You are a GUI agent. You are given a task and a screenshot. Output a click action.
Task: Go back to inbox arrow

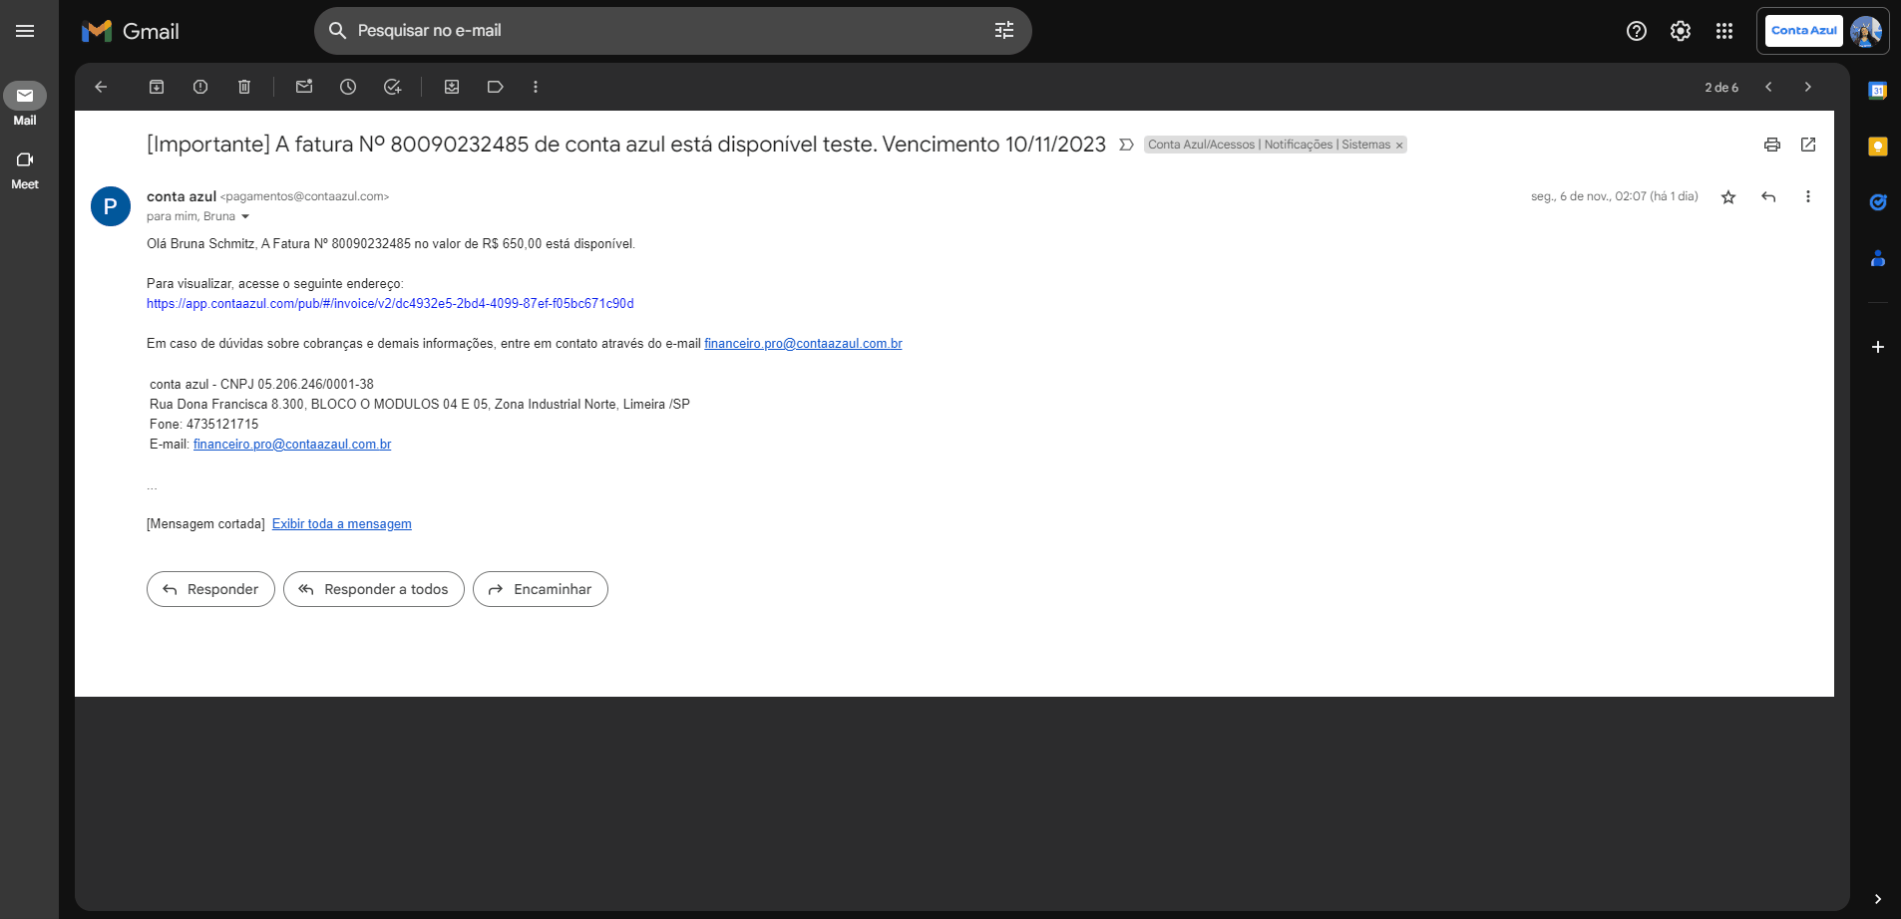pos(101,87)
